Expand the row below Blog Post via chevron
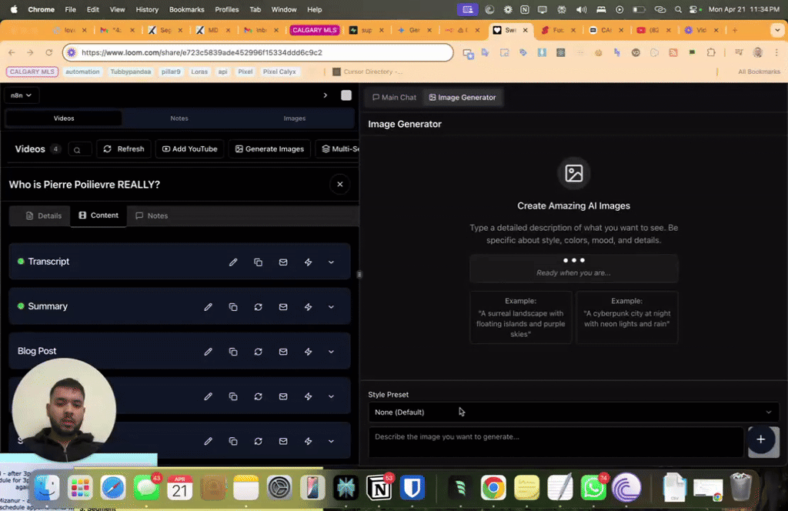Viewport: 788px width, 511px height. coord(331,396)
